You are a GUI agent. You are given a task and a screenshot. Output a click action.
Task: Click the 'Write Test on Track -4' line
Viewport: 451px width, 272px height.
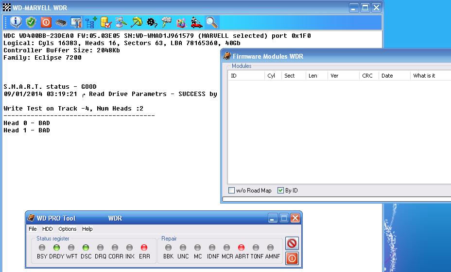(x=73, y=109)
